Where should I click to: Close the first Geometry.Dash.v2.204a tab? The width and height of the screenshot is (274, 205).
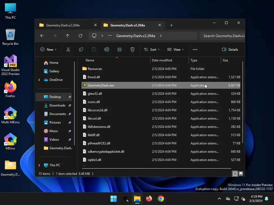pyautogui.click(x=96, y=25)
